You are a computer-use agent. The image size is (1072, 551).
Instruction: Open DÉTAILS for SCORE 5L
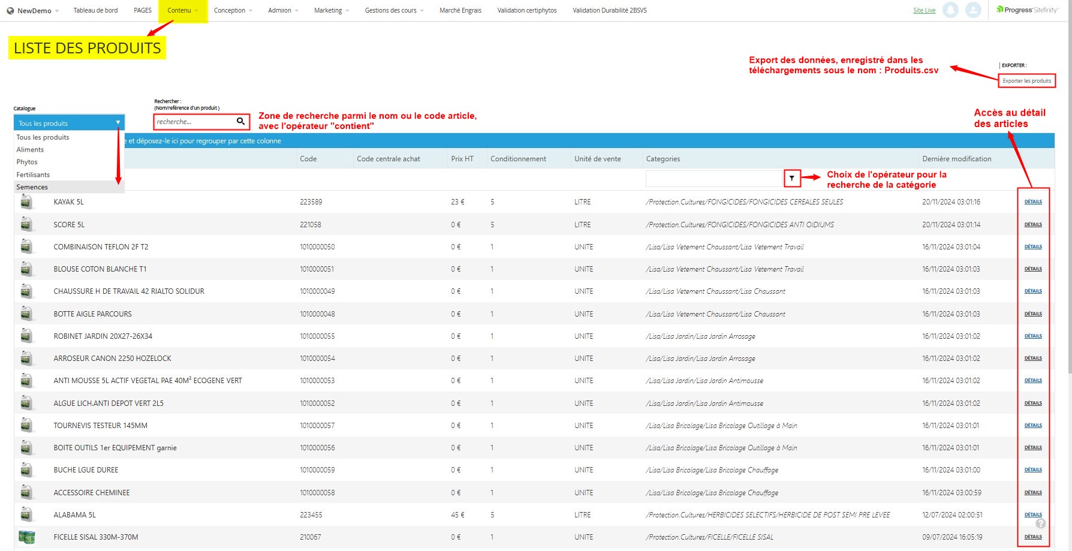1032,224
